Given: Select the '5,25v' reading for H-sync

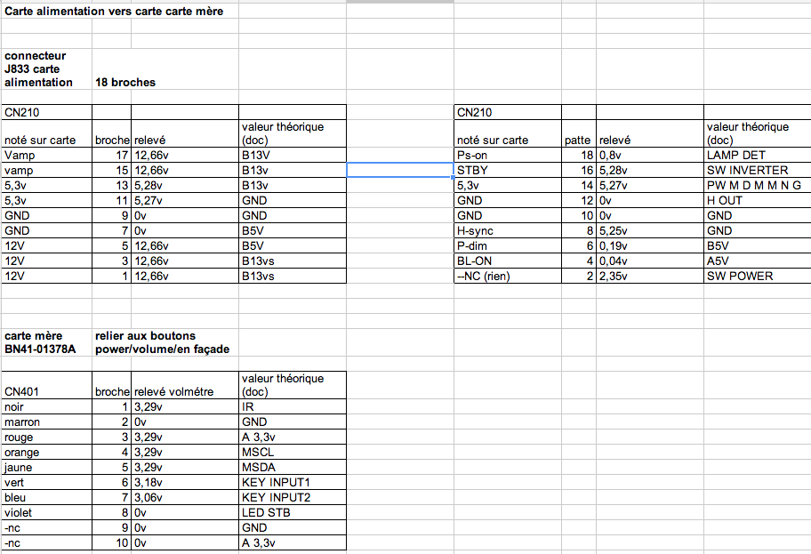Looking at the screenshot, I should (x=650, y=230).
